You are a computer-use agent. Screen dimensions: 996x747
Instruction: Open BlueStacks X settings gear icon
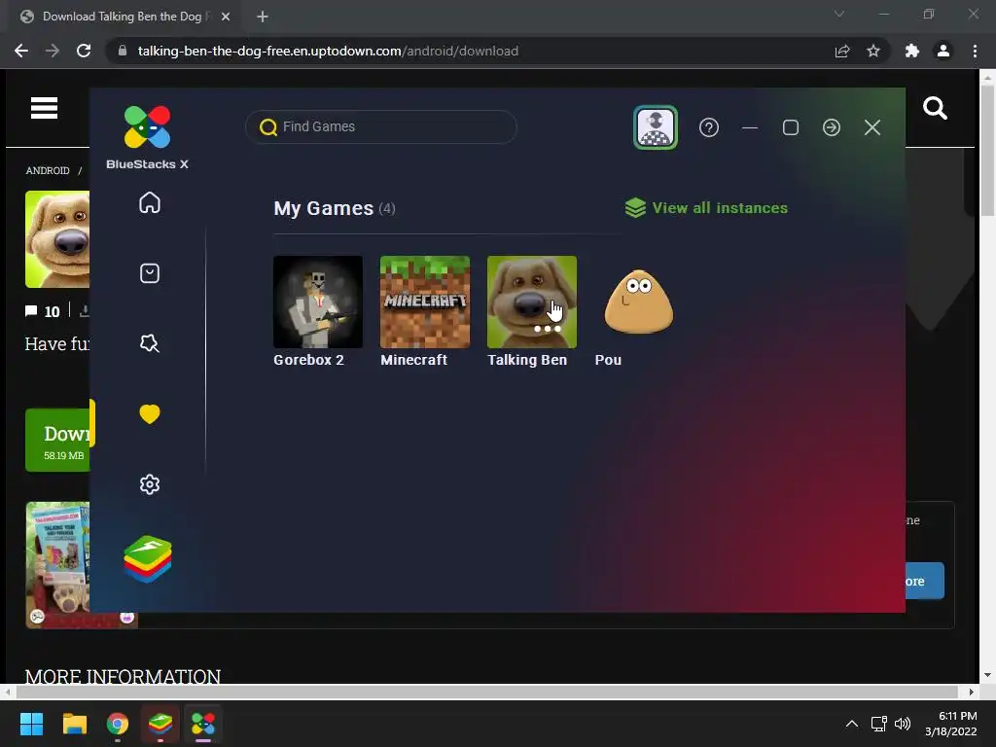tap(149, 484)
